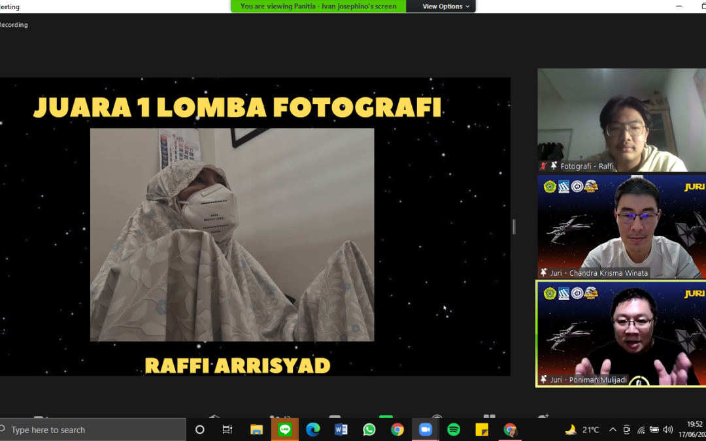The width and height of the screenshot is (706, 441).
Task: Click the pin icon on Poniman Mulijadi's video
Action: 543,380
